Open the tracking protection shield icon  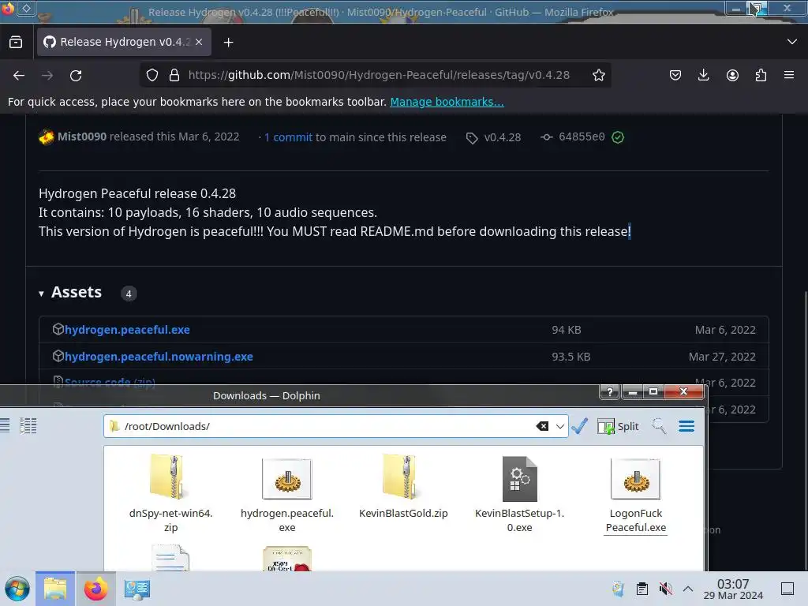[x=152, y=75]
